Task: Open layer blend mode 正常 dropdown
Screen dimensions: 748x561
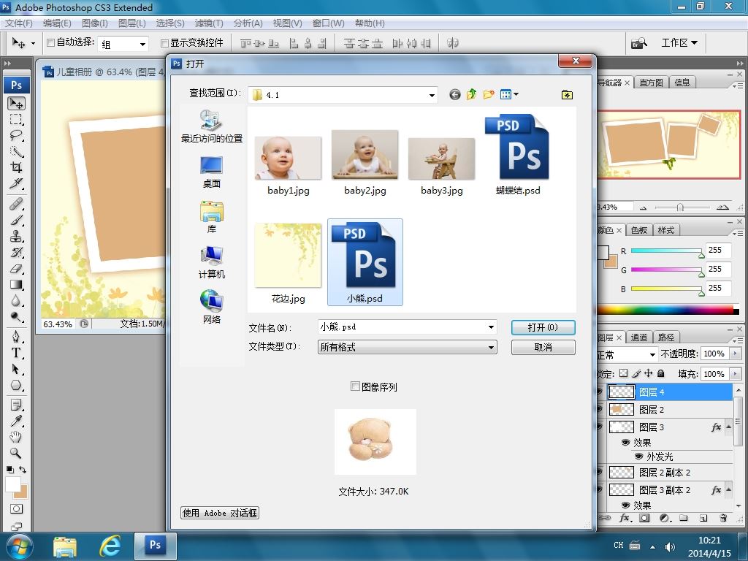Action: point(652,355)
